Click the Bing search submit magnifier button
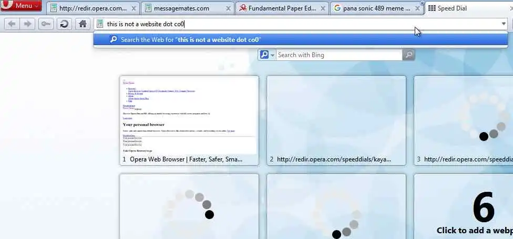The image size is (513, 239). [x=408, y=55]
